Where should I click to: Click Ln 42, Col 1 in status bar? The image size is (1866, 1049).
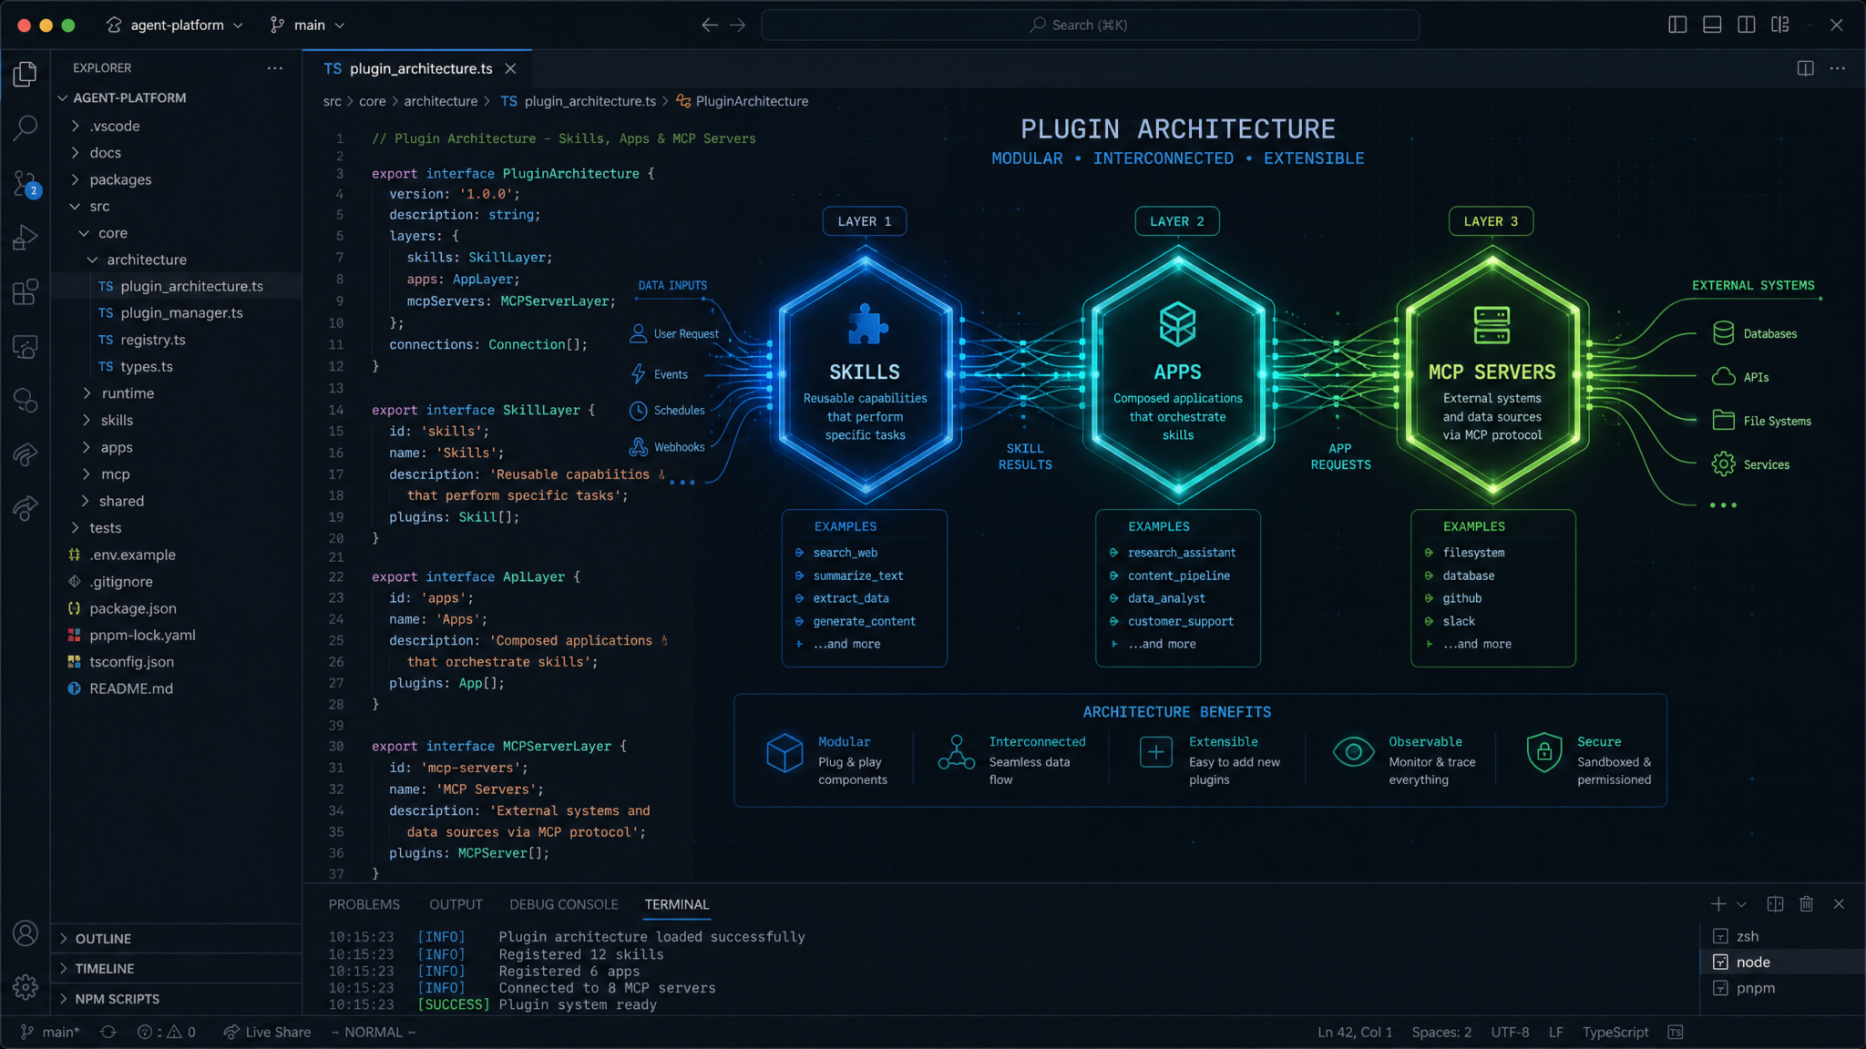pos(1355,1032)
